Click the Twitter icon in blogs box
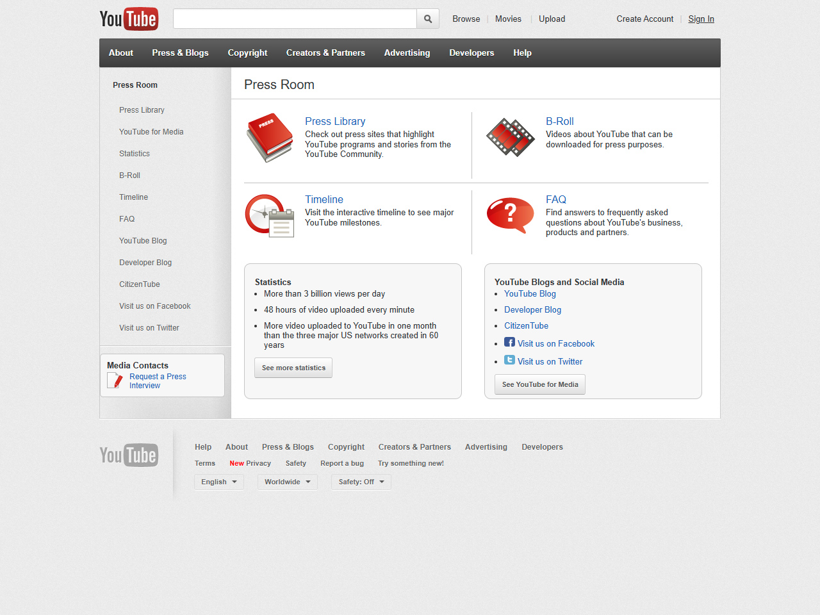 [509, 360]
